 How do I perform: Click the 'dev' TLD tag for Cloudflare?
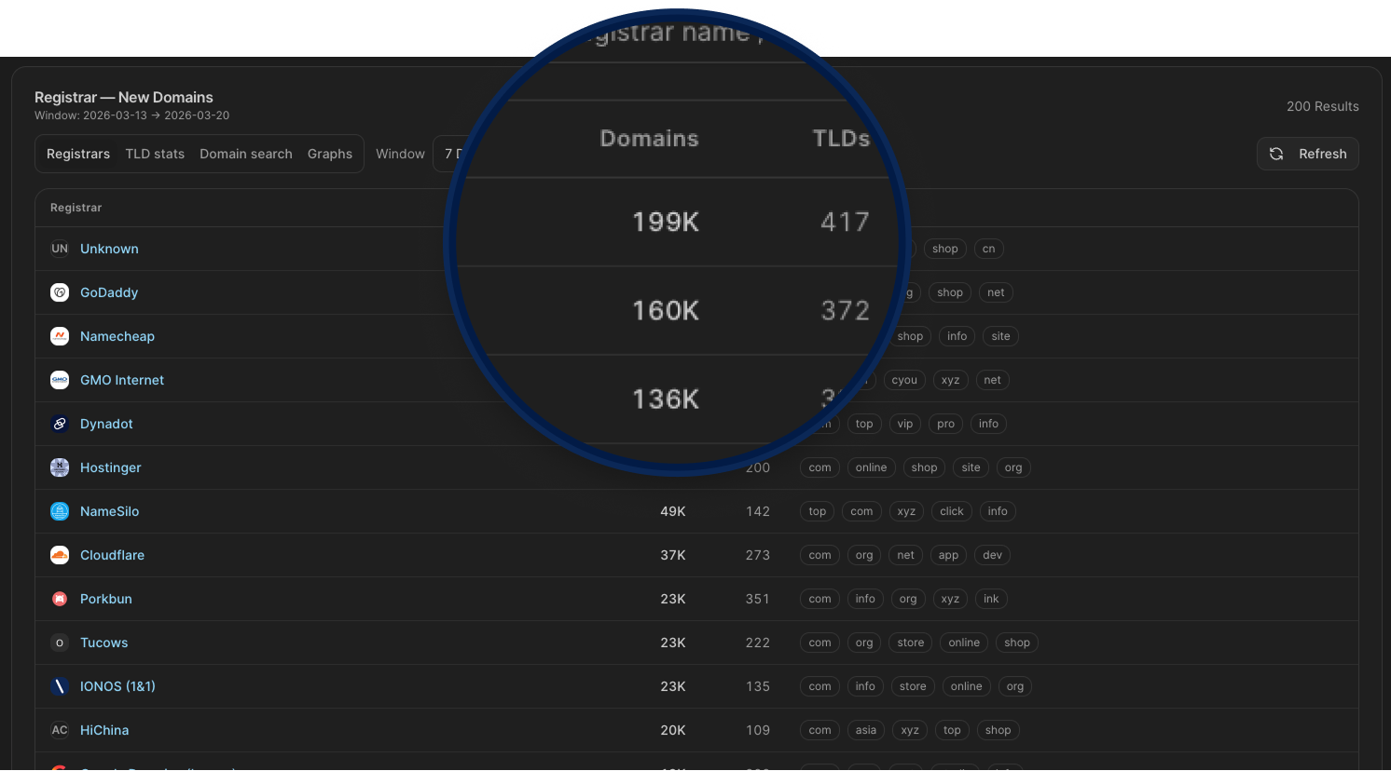tap(992, 555)
